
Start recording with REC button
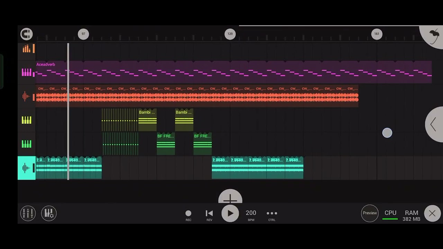tap(188, 215)
